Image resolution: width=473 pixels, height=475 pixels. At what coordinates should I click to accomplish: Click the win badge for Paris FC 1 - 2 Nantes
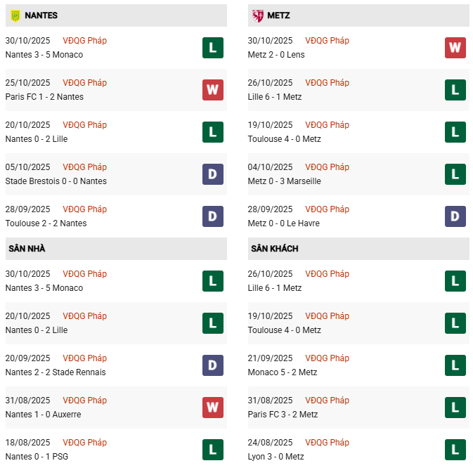pos(213,90)
